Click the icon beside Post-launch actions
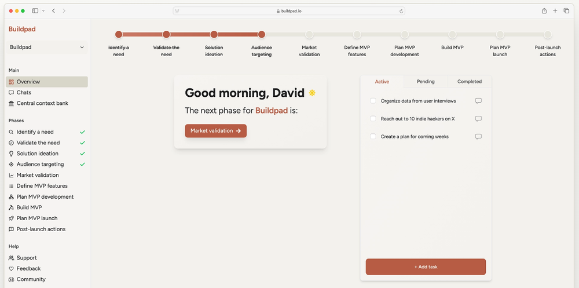Screen dimensions: 579x288 [11, 229]
